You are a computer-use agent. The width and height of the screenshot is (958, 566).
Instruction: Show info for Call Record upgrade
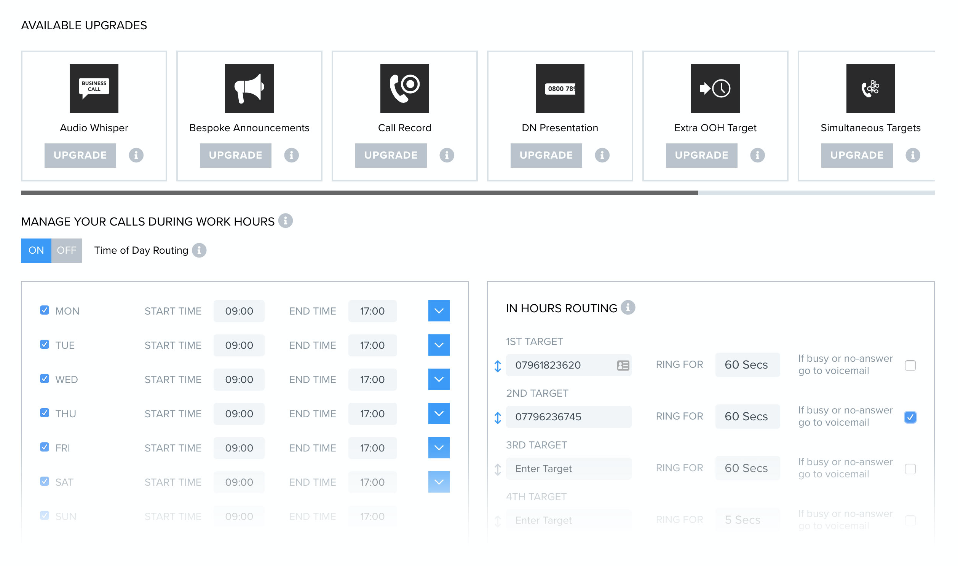447,155
